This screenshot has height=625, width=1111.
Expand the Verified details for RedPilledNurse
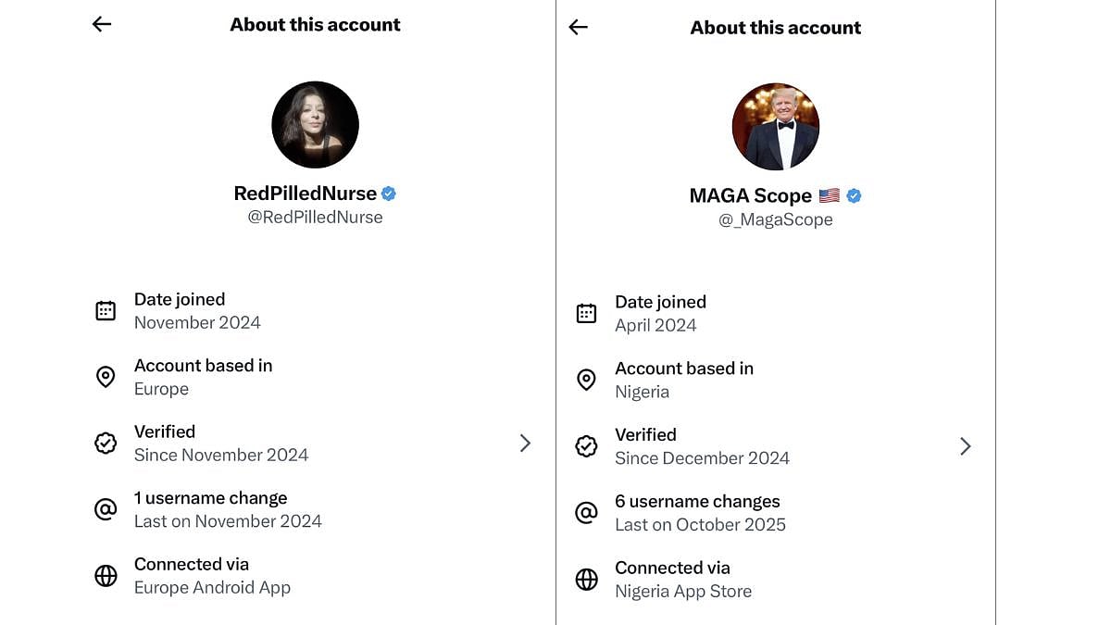click(x=525, y=443)
